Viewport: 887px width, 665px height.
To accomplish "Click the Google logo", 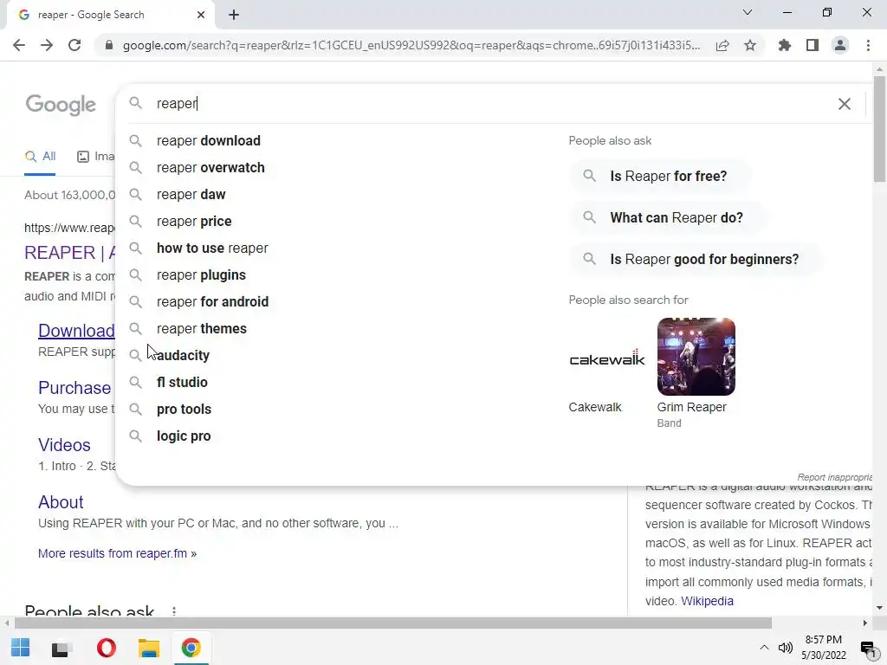I will point(61,105).
